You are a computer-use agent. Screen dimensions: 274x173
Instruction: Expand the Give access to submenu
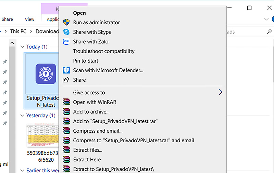point(220,92)
